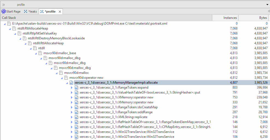This screenshot has width=270, height=140.
Task: Select the ValueHashTableOf put row
Action: coord(140,92)
